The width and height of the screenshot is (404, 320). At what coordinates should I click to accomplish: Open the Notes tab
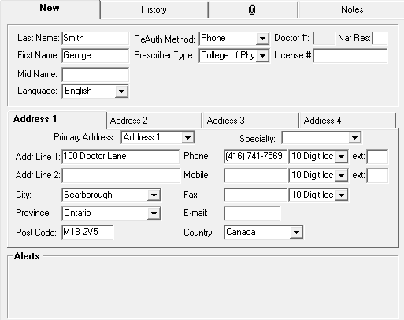352,10
